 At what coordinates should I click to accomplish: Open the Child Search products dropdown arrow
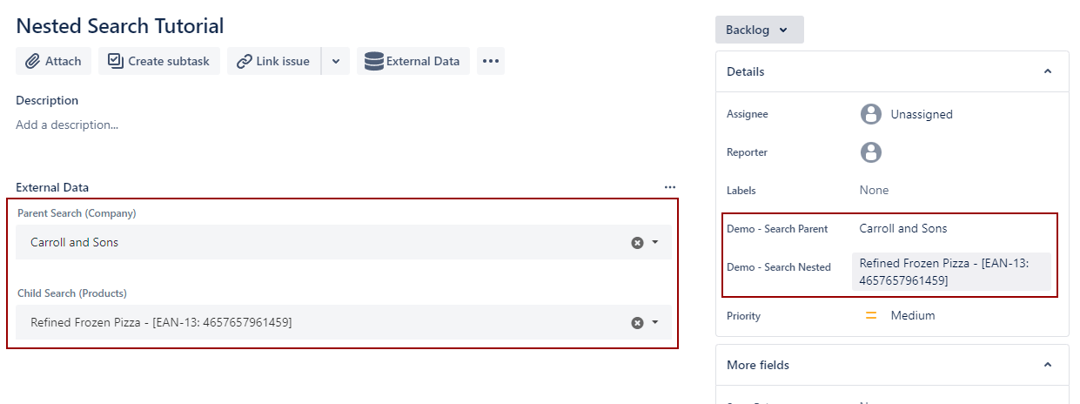coord(655,323)
